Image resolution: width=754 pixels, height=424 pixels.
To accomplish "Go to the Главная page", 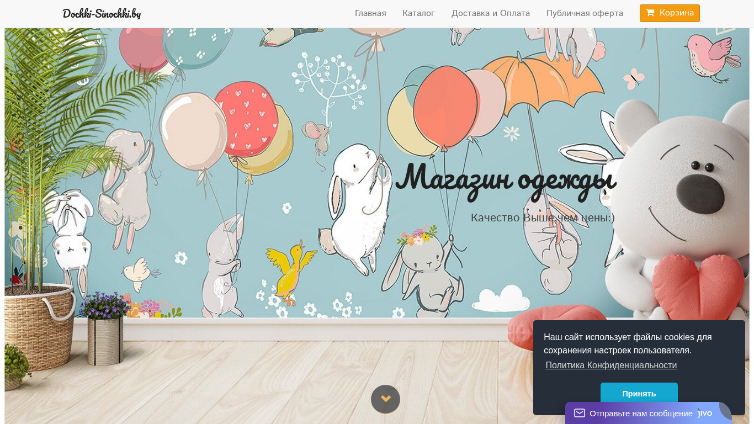I will (x=370, y=13).
